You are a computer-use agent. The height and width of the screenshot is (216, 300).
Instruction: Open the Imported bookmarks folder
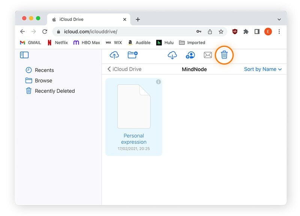[192, 42]
